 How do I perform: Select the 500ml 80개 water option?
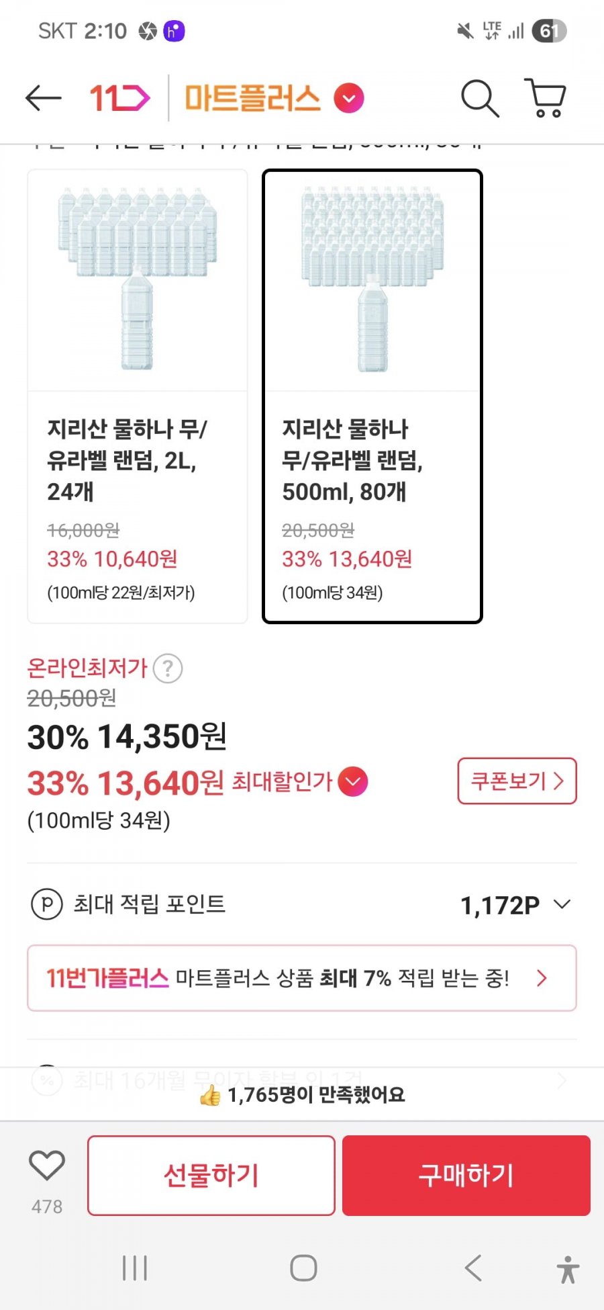(372, 396)
